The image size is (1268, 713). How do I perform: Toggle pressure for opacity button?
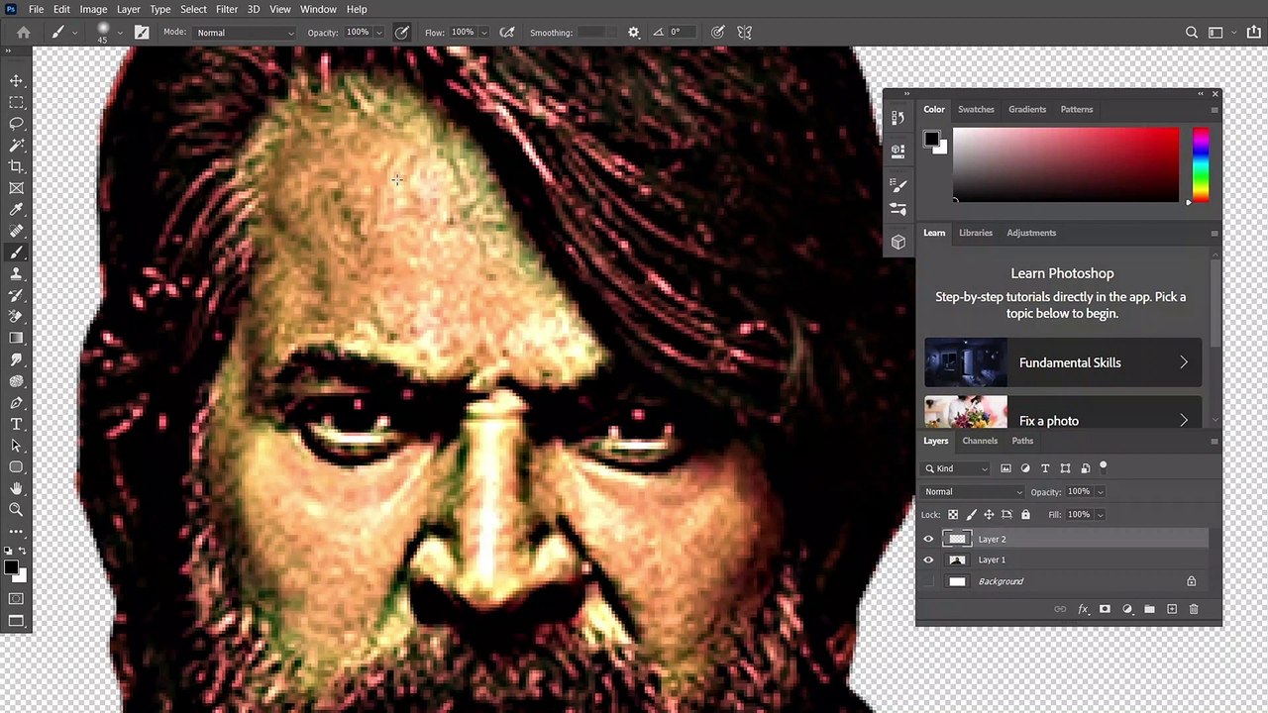tap(402, 33)
